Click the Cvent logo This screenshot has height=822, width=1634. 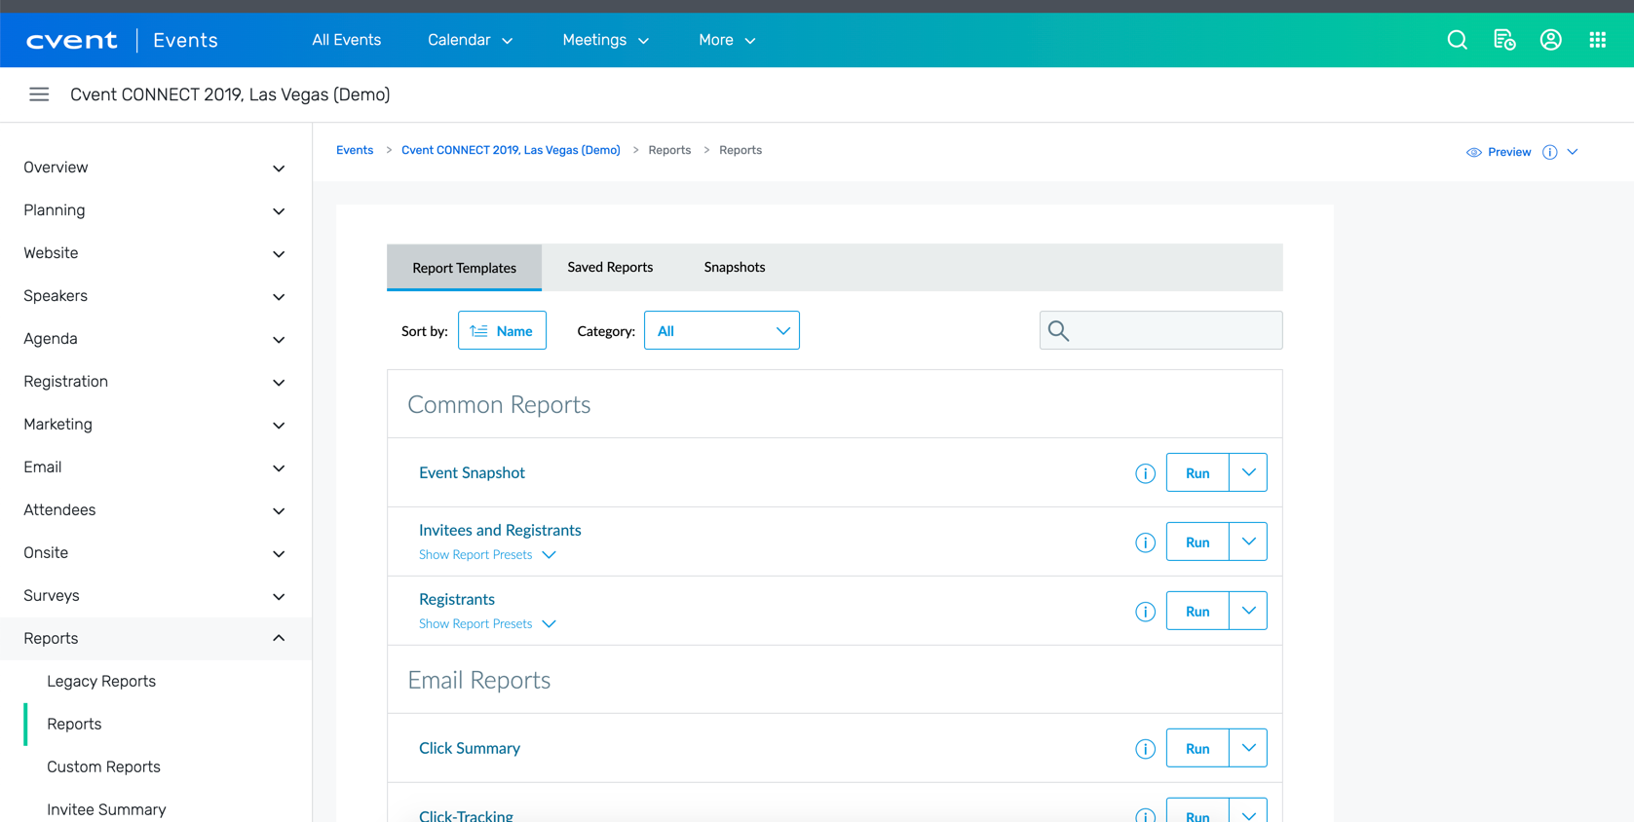click(72, 40)
